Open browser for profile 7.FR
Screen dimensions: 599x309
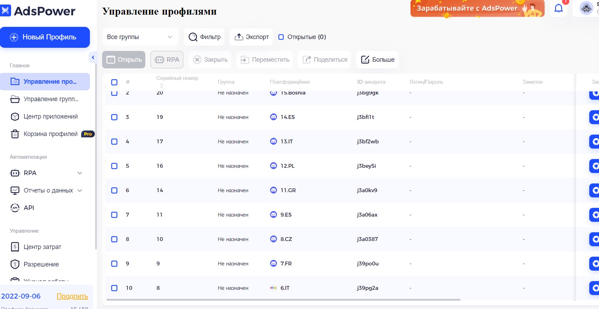coord(594,264)
